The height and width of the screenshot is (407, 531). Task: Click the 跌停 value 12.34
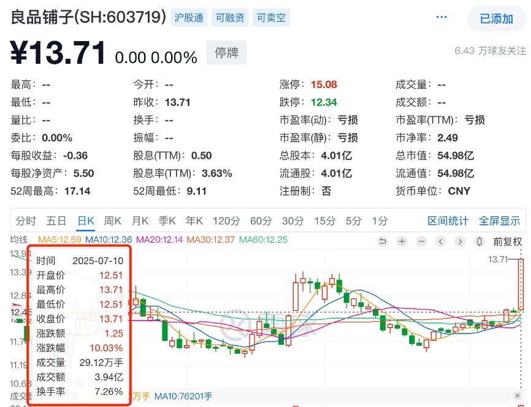click(x=324, y=102)
